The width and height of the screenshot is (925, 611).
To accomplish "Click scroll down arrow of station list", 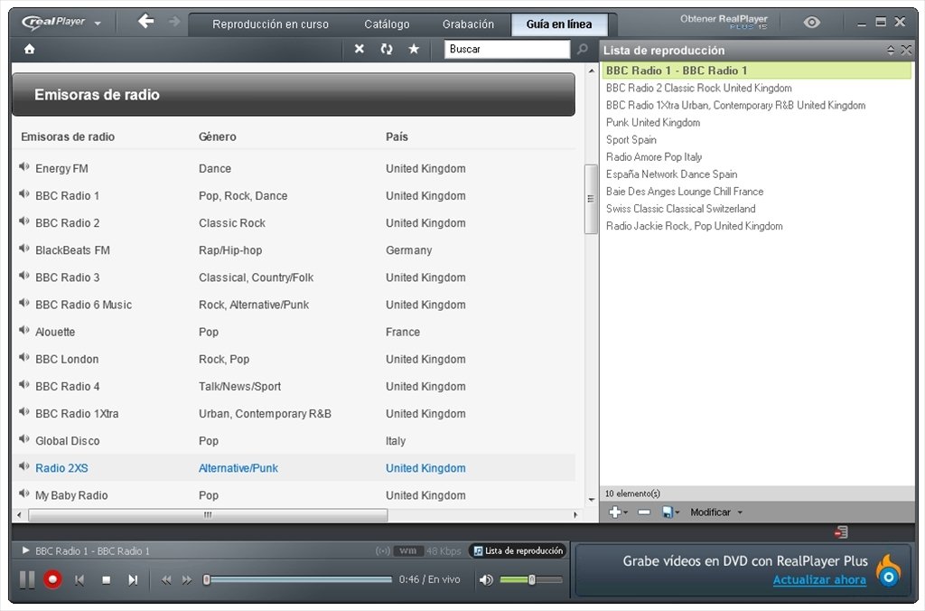I will point(592,500).
